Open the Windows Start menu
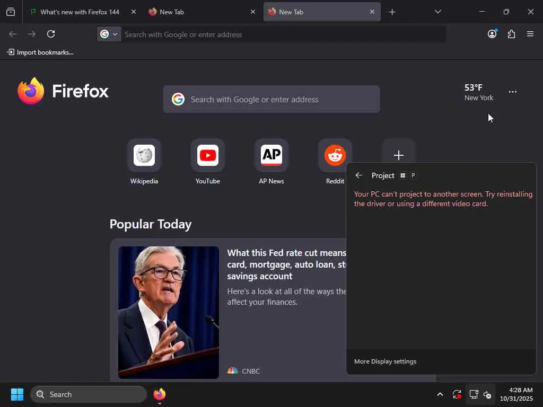 coord(17,394)
